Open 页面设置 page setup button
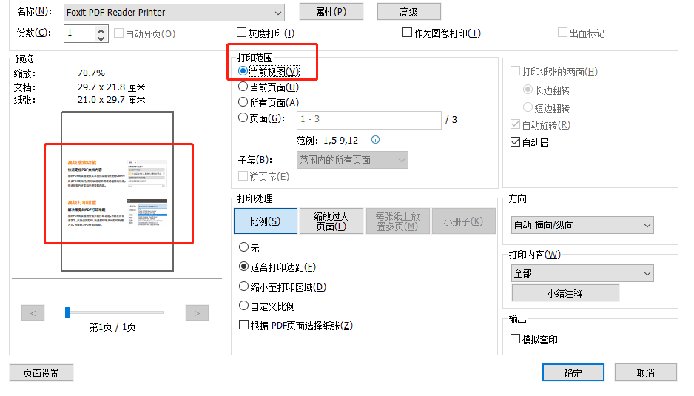Screen dimensions: 694x396 [x=41, y=373]
